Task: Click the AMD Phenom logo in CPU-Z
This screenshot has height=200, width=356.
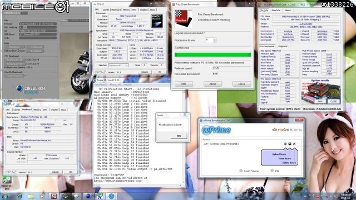Action: [x=157, y=21]
